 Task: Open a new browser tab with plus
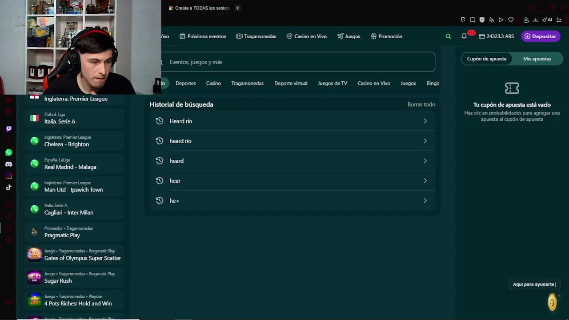tap(237, 8)
